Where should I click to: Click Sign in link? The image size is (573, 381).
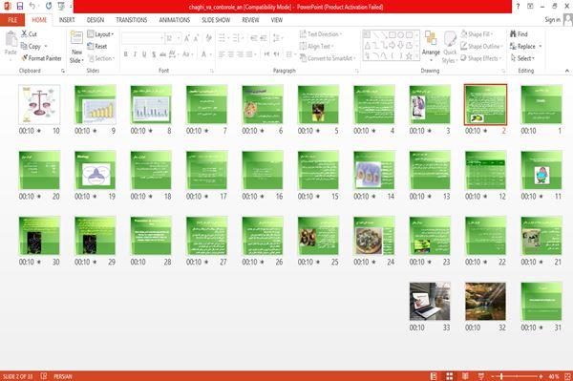pyautogui.click(x=552, y=20)
